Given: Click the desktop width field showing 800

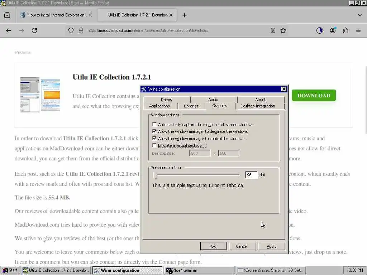Looking at the screenshot, I should (200, 153).
